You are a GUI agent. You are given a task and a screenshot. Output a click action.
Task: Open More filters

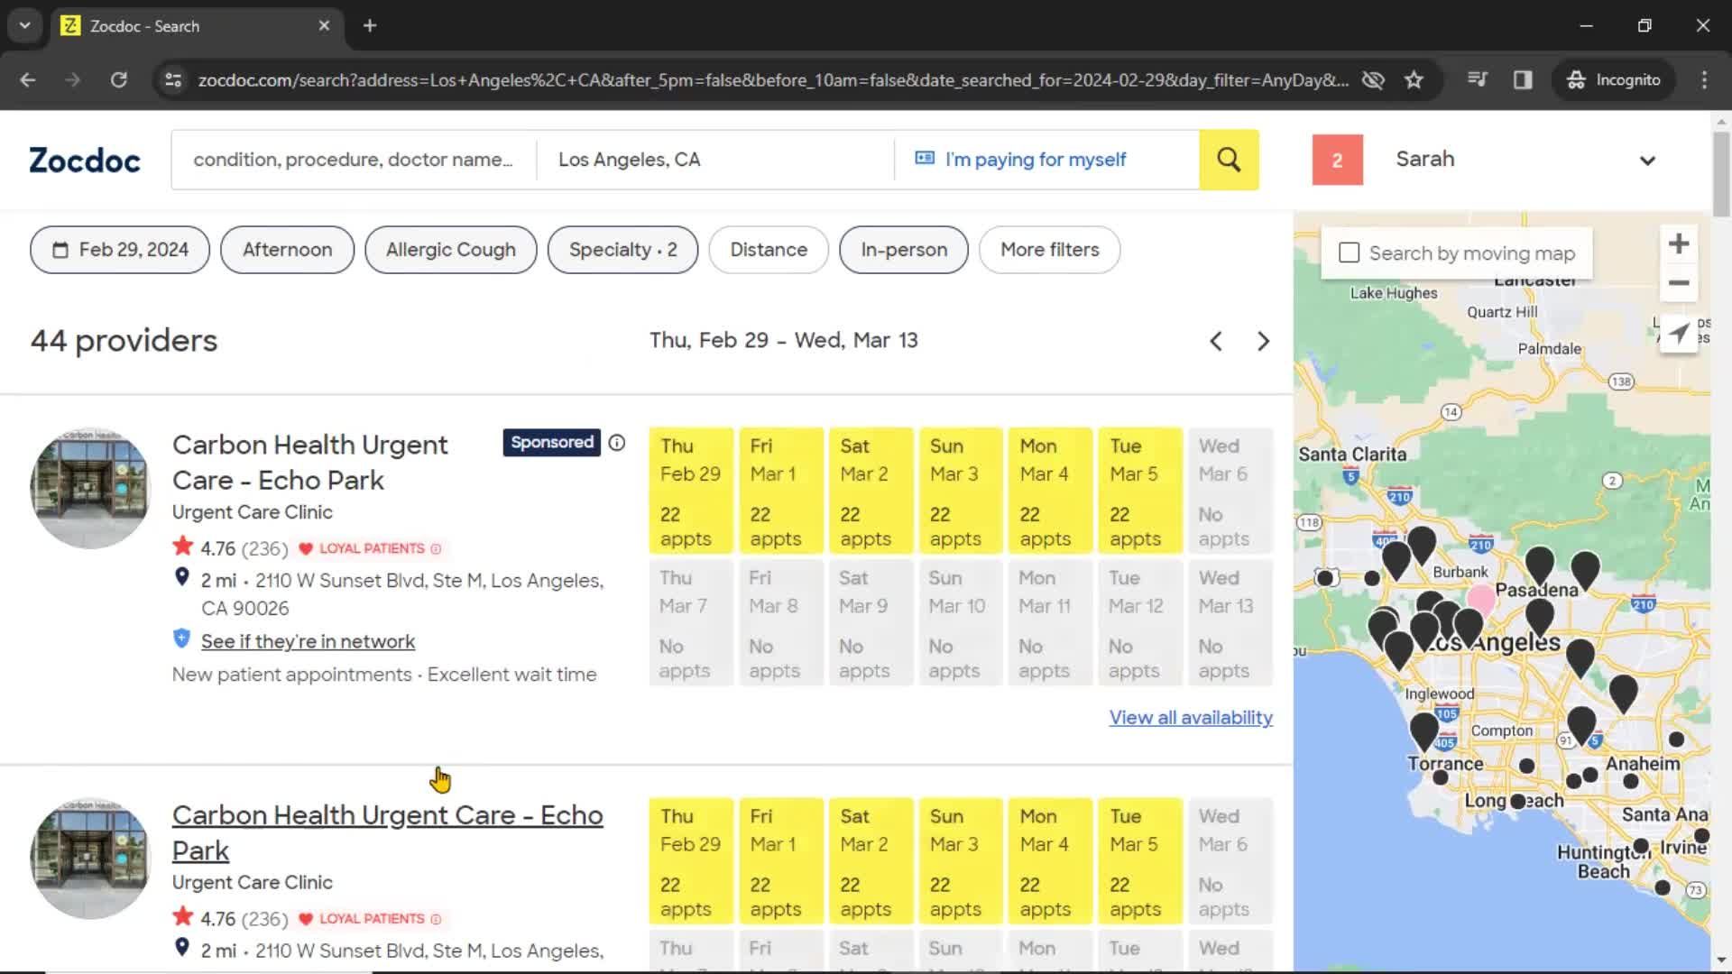pyautogui.click(x=1049, y=250)
